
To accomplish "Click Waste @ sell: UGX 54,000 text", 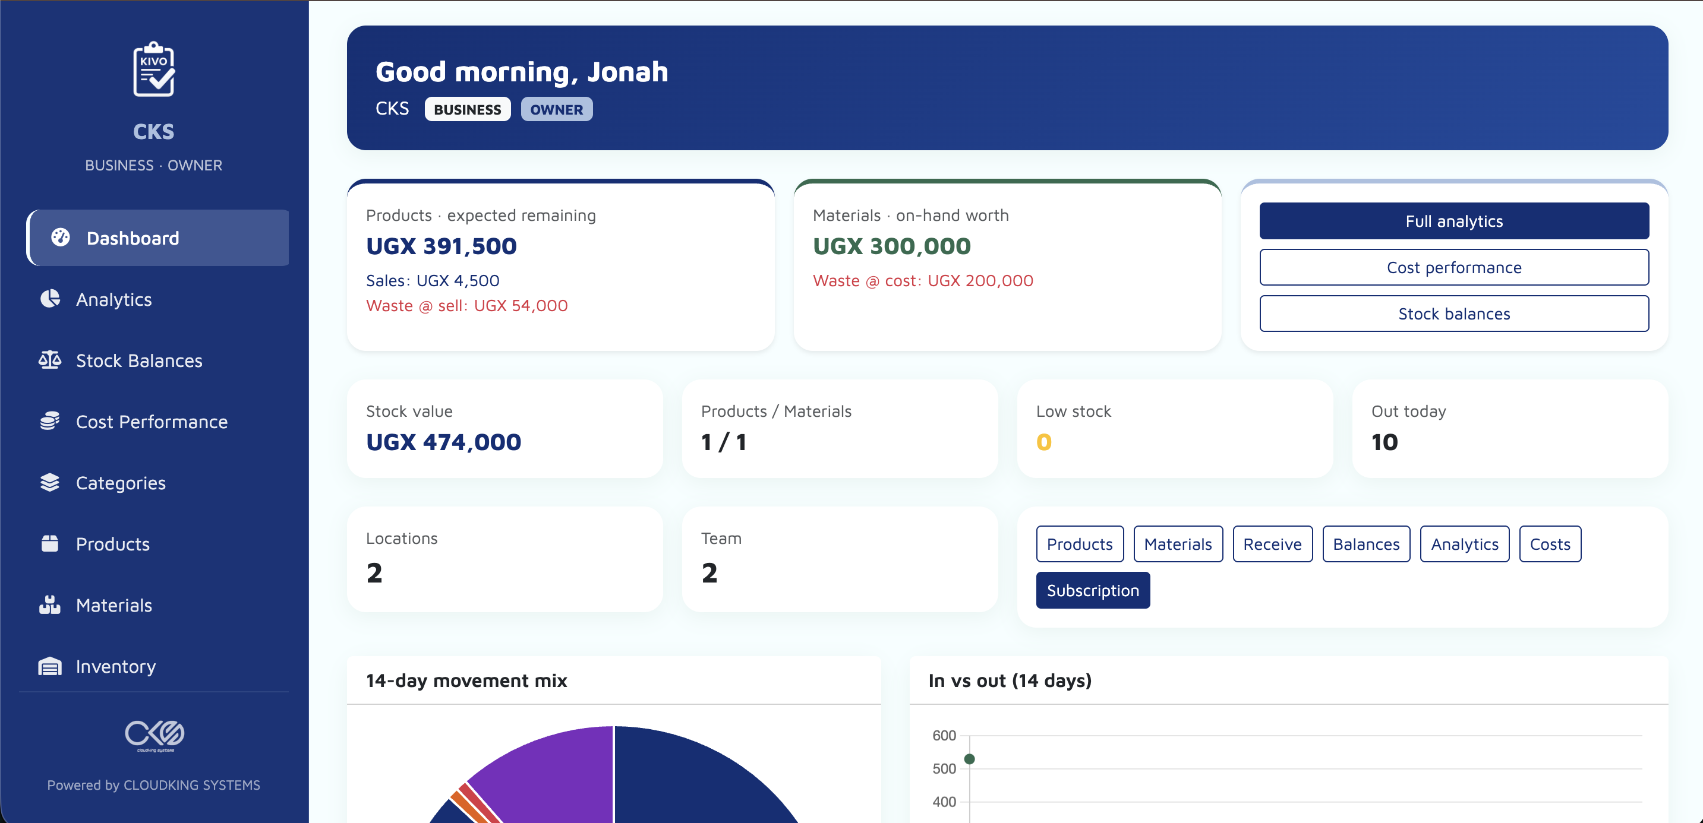I will click(466, 305).
